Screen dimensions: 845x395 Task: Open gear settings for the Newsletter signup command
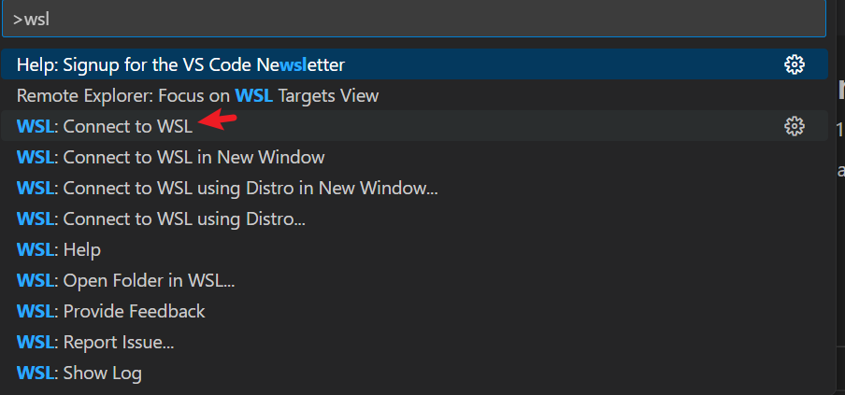coord(794,64)
